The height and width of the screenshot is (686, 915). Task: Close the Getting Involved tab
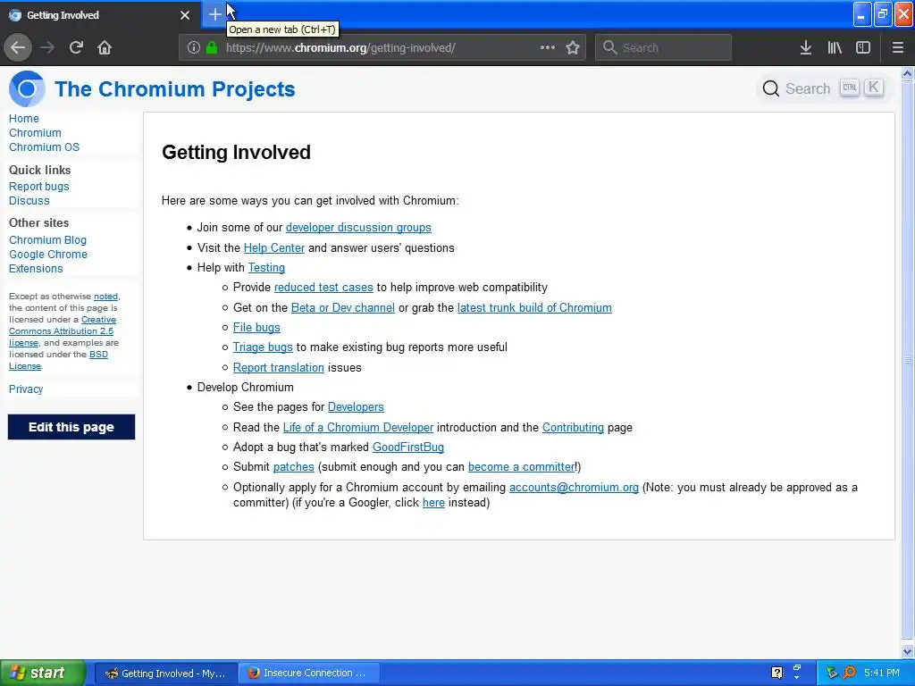click(x=185, y=15)
